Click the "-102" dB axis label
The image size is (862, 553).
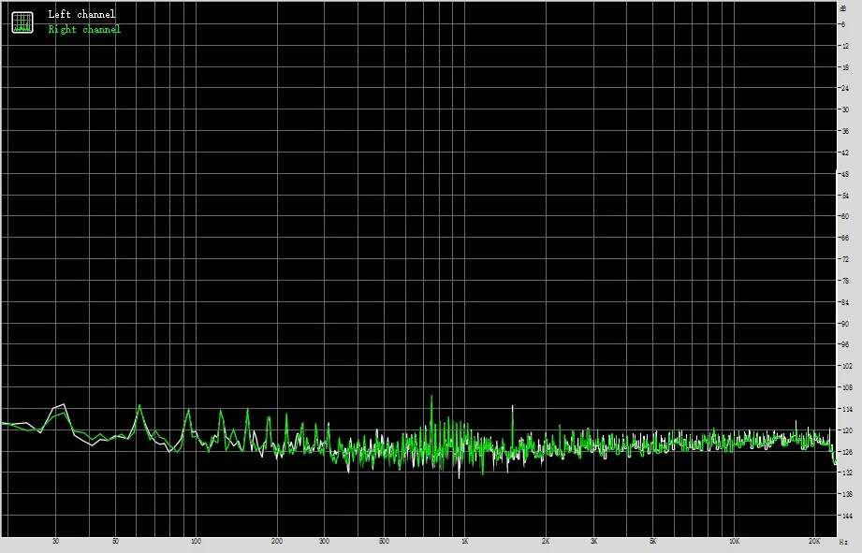click(845, 366)
